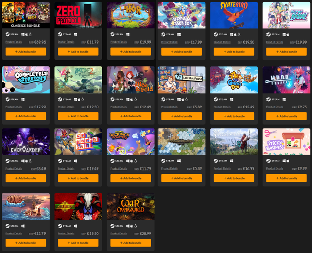The height and width of the screenshot is (253, 312).
Task: Click the Apple icon on Sticky Business card
Action: 288,161
